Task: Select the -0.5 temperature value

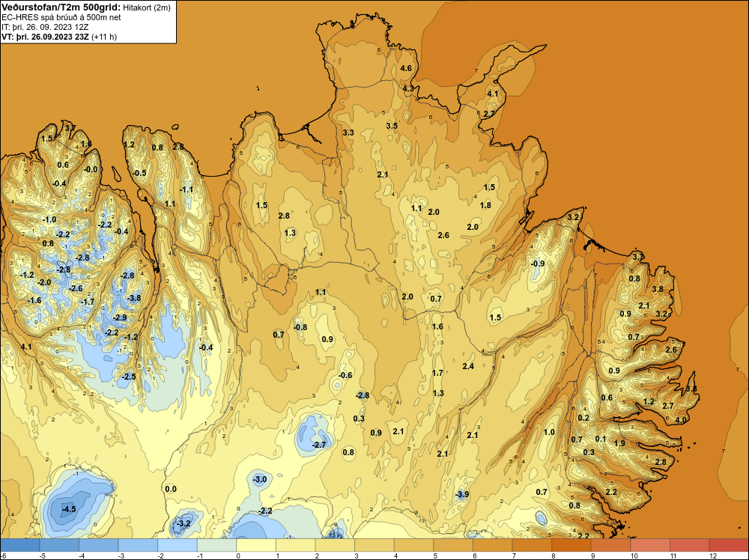Action: click(139, 173)
